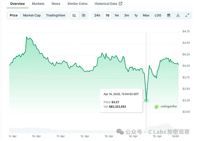Screen dimensions: 199x141
Task: Go to the Similar Coins tab
Action: 77,4
